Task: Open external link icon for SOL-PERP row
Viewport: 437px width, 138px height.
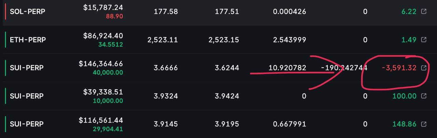Action: (424, 12)
